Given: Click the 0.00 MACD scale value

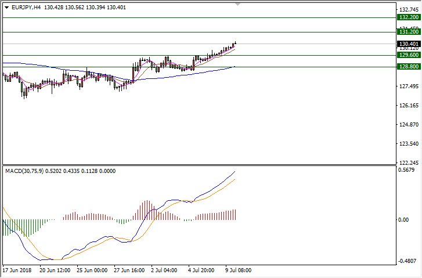Looking at the screenshot, I should pos(403,220).
